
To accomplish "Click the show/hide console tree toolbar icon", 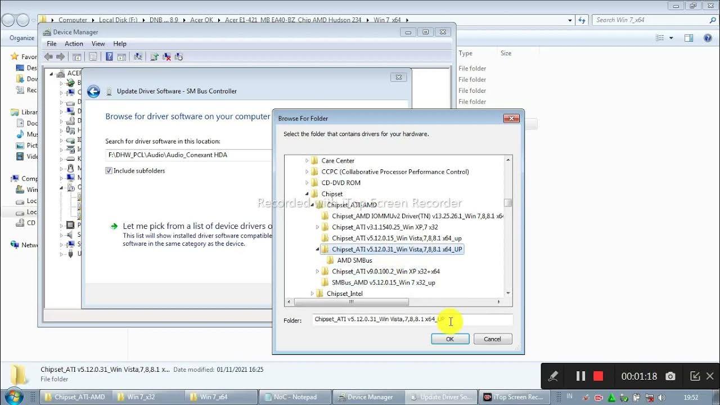I will pyautogui.click(x=77, y=57).
